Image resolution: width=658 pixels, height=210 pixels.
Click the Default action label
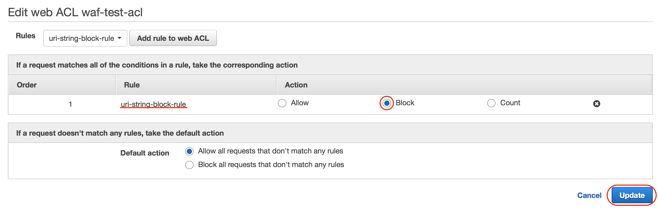(x=145, y=153)
